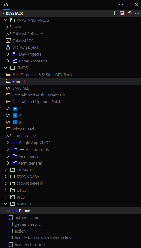The image size is (141, 248).
Task: Open the authenticator snippet
Action: pyautogui.click(x=27, y=218)
